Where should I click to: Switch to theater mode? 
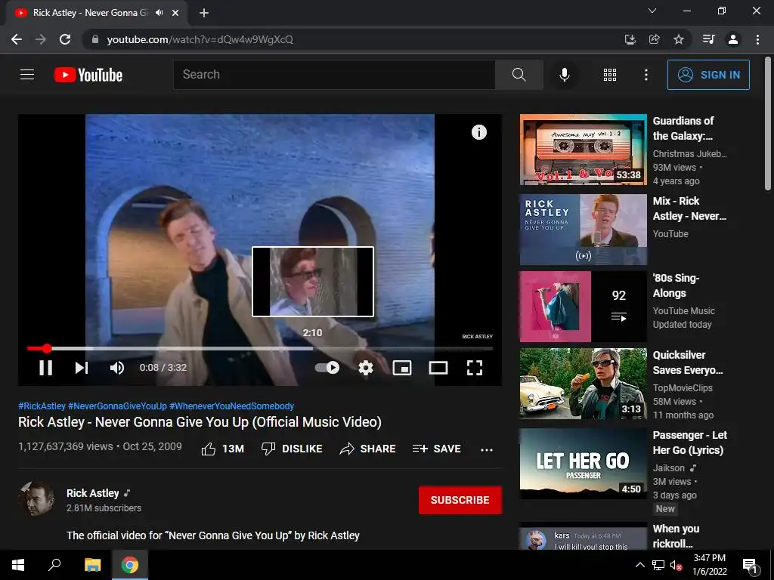pyautogui.click(x=438, y=368)
